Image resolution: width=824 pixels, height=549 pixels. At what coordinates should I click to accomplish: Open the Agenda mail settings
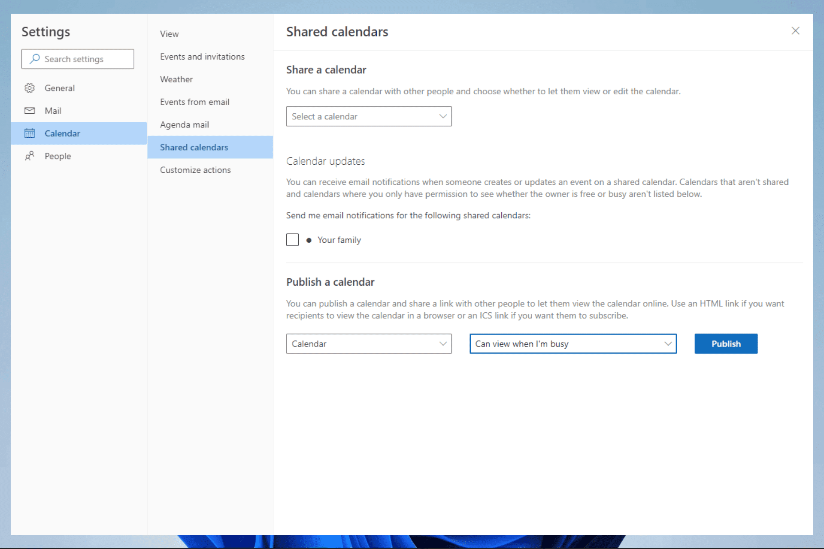(184, 124)
